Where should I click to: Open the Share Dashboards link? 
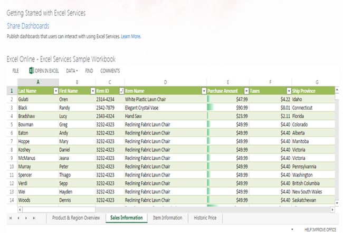(x=28, y=26)
